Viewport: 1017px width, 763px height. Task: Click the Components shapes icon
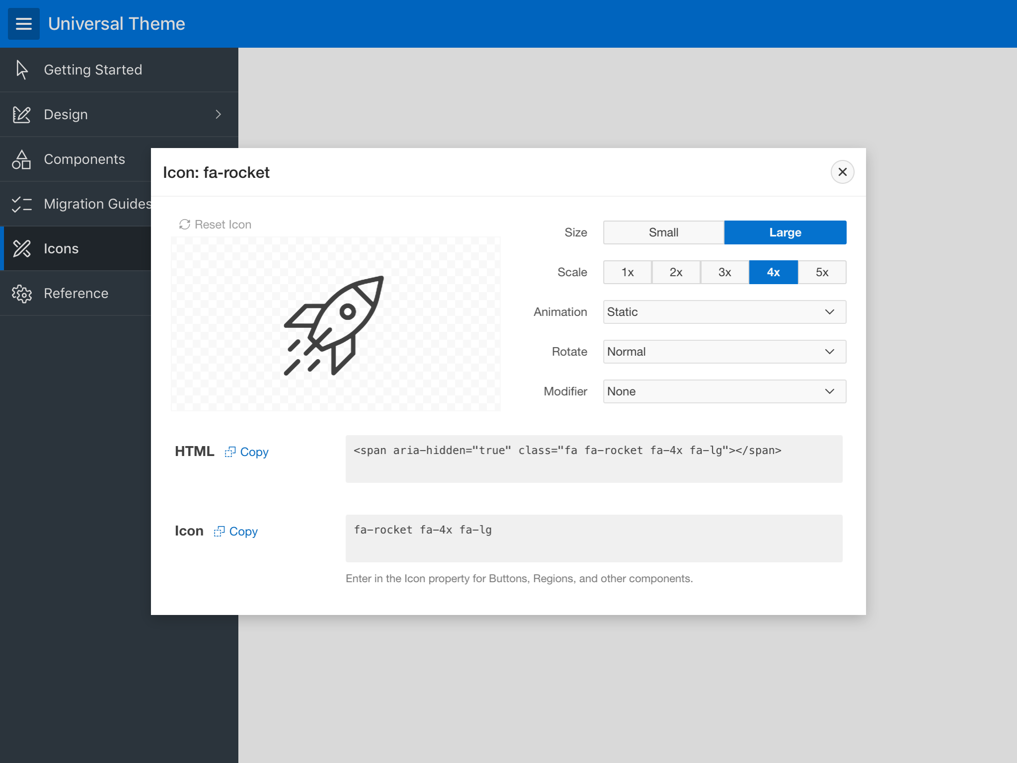click(x=22, y=159)
